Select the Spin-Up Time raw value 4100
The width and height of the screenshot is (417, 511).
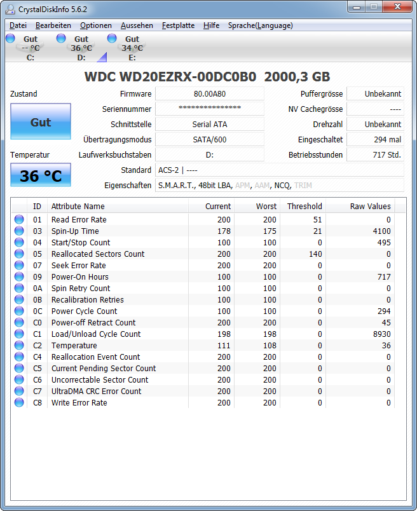(x=382, y=231)
